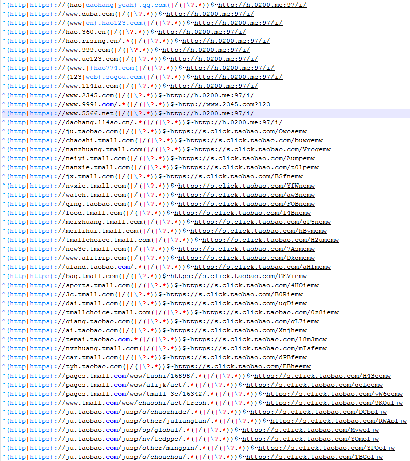Click the 'www.114la.com' pattern text
Image resolution: width=410 pixels, height=461 pixels.
pos(92,86)
